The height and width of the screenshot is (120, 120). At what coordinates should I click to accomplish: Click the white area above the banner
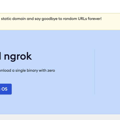(x=60, y=6)
